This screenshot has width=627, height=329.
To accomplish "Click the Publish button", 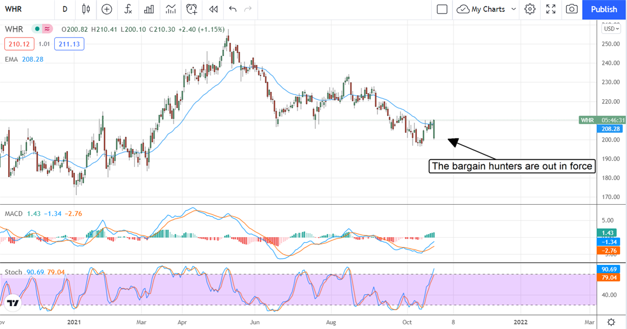I will point(604,9).
